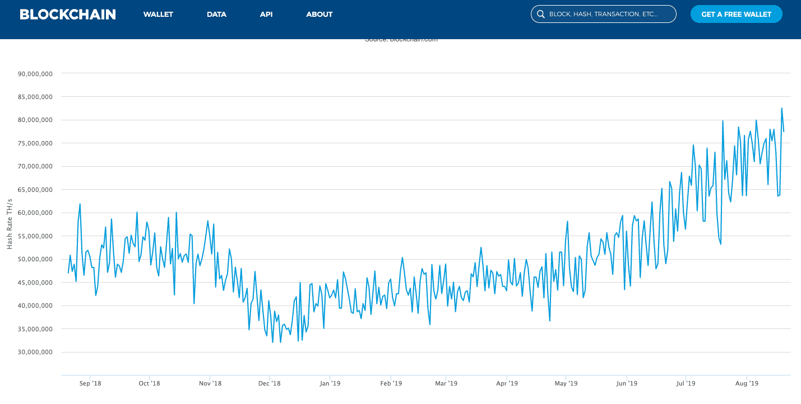Select the API navigation item

pos(266,15)
